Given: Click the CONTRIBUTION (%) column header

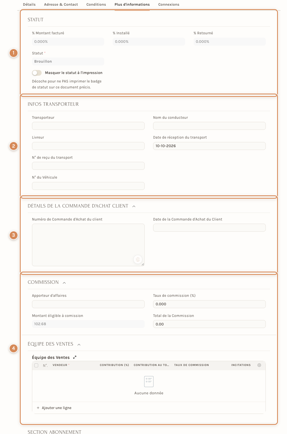Looking at the screenshot, I should tap(114, 365).
